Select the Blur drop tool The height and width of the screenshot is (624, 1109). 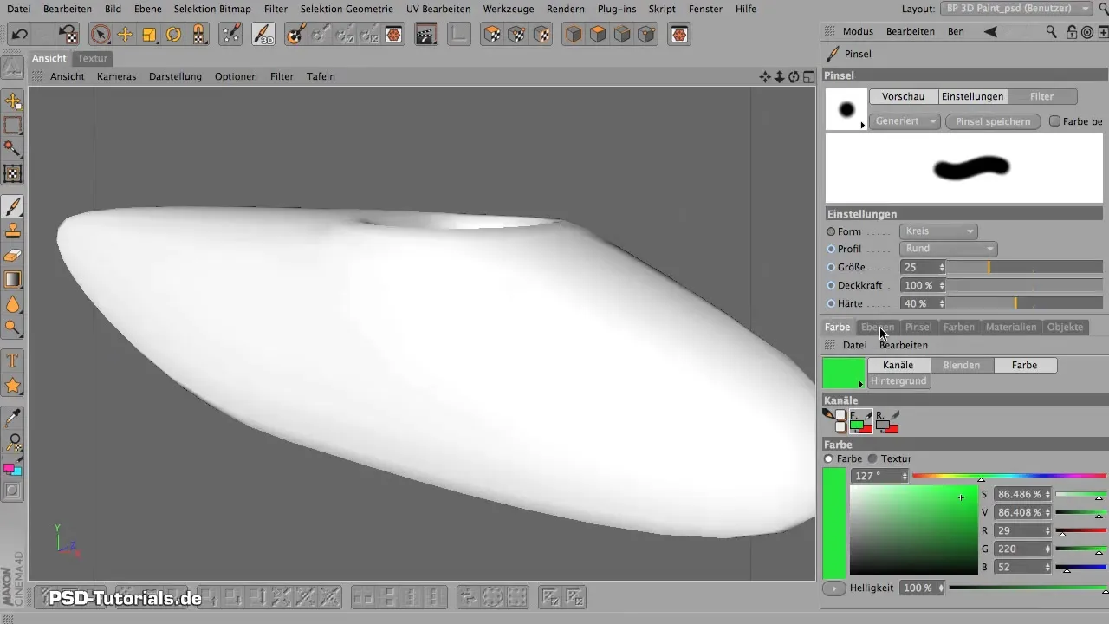13,304
